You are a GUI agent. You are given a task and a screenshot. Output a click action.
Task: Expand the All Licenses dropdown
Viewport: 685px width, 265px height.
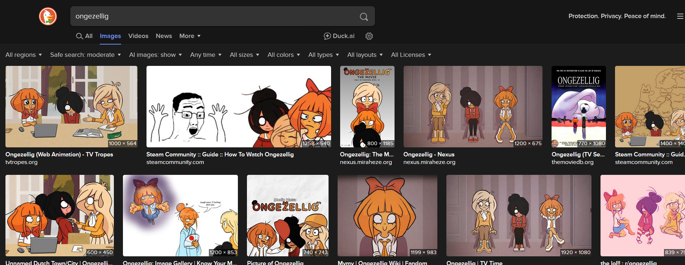[x=411, y=55]
